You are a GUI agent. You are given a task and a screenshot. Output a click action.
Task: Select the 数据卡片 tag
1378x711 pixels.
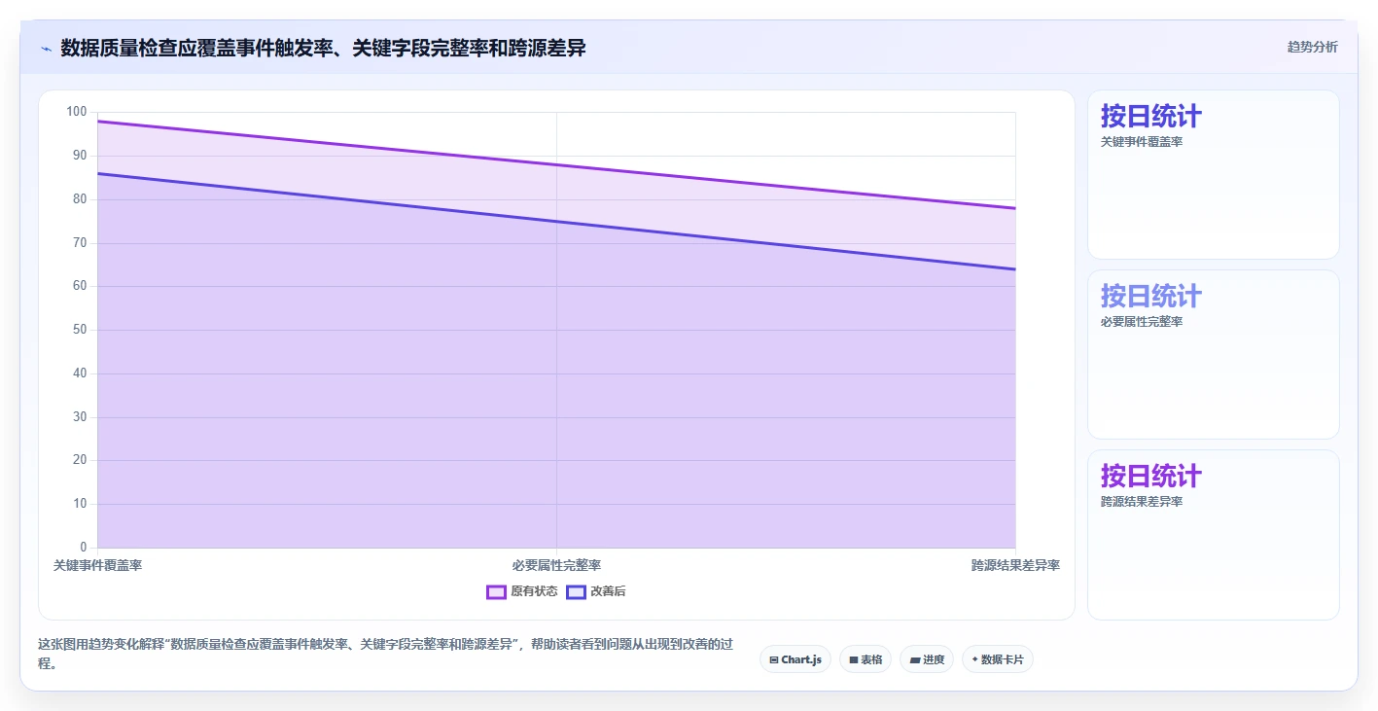(x=998, y=659)
